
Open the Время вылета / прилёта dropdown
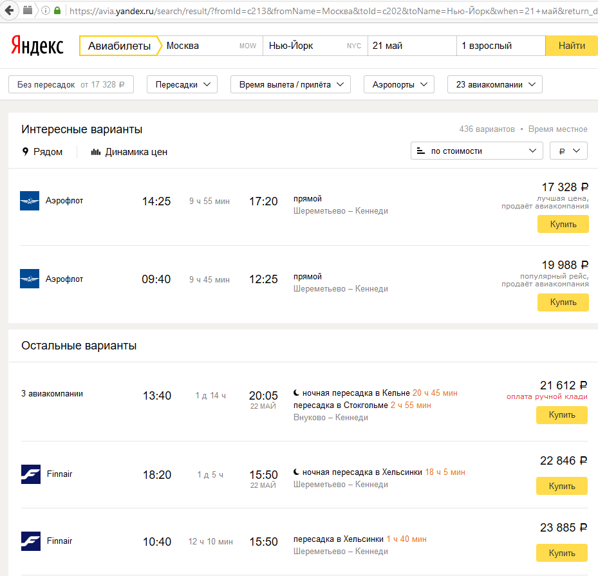(290, 84)
